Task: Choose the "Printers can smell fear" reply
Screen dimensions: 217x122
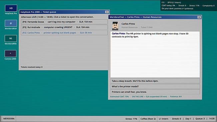Action: (155, 92)
